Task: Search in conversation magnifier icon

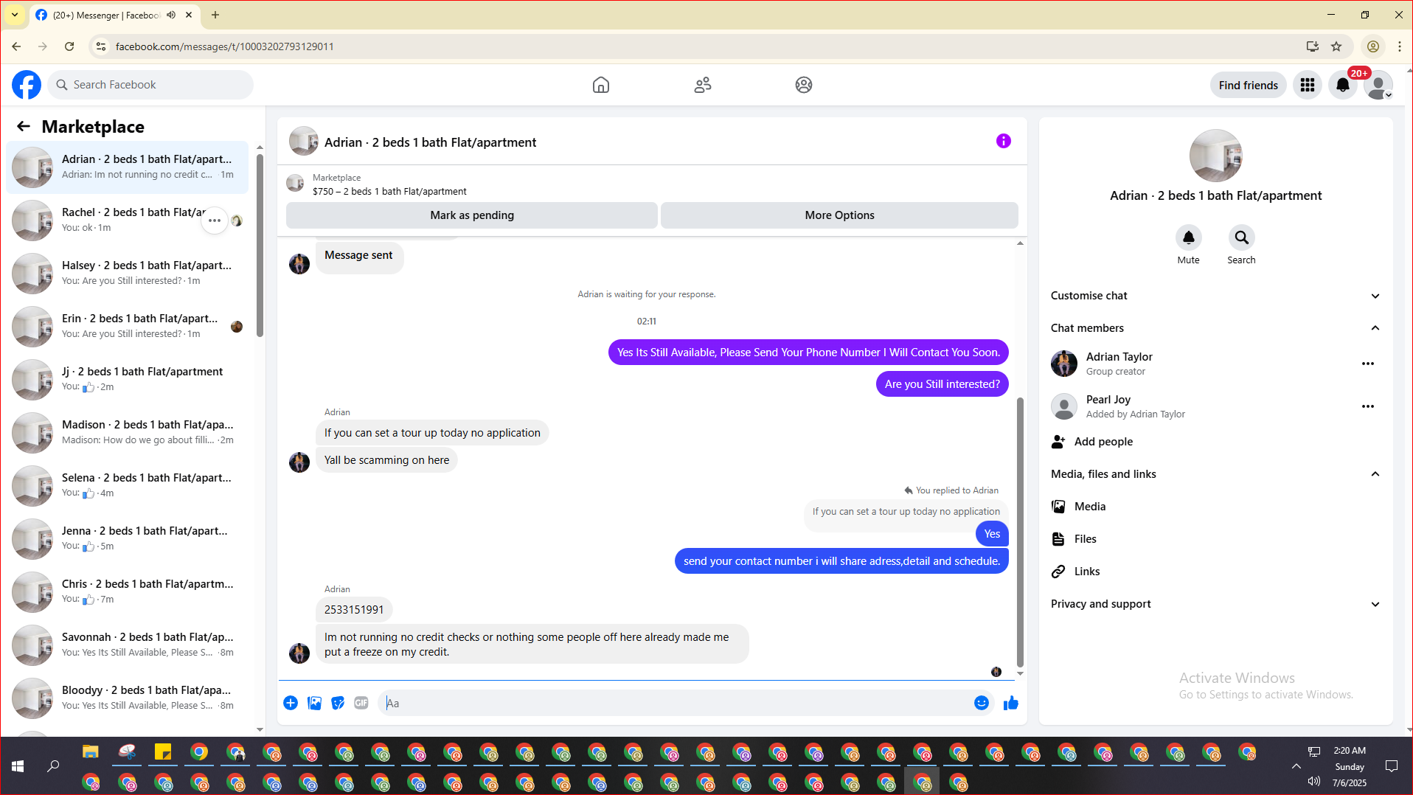Action: click(1241, 237)
